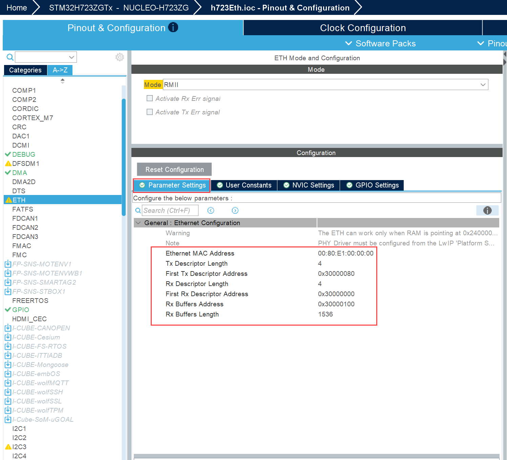Viewport: 507px width, 460px height.
Task: Click the categories list vertical scrollbar
Action: (124, 156)
